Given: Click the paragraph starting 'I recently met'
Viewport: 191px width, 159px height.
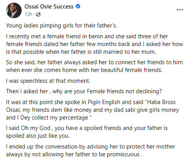Looking at the screenshot, I should pyautogui.click(x=95, y=44).
